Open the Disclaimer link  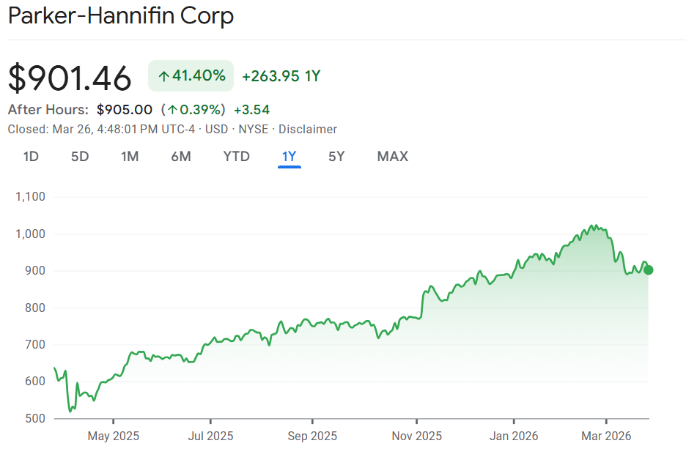(x=307, y=129)
